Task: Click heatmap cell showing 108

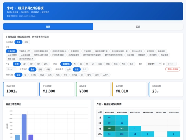Action: point(122,134)
